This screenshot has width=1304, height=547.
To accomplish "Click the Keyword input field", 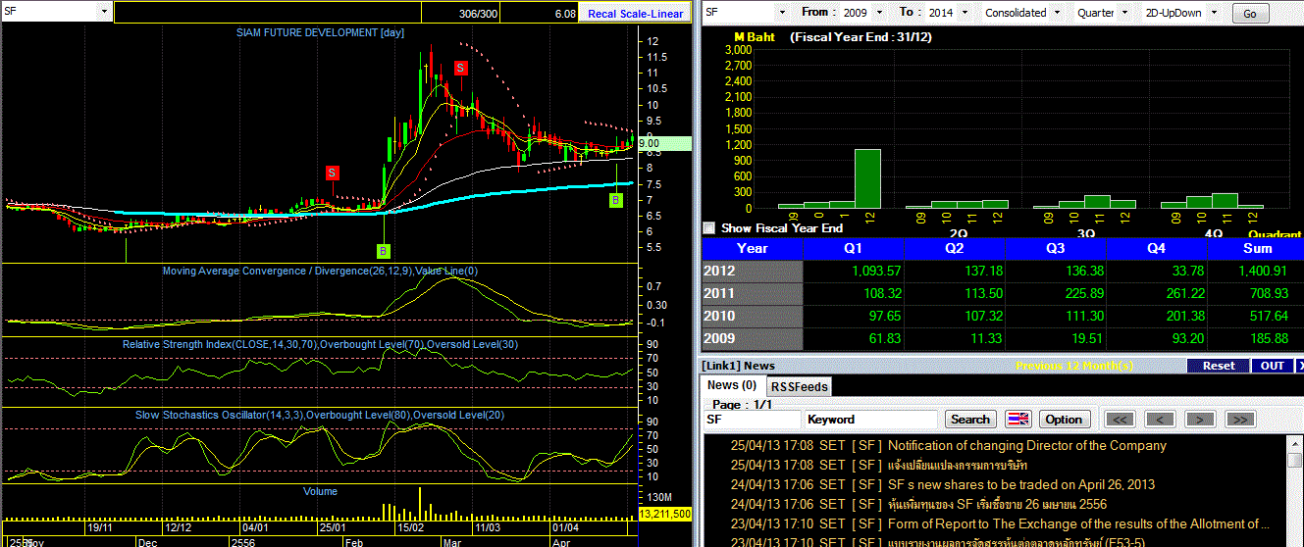I will (x=871, y=420).
